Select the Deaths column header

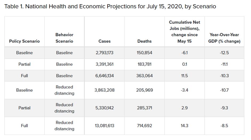144,41
